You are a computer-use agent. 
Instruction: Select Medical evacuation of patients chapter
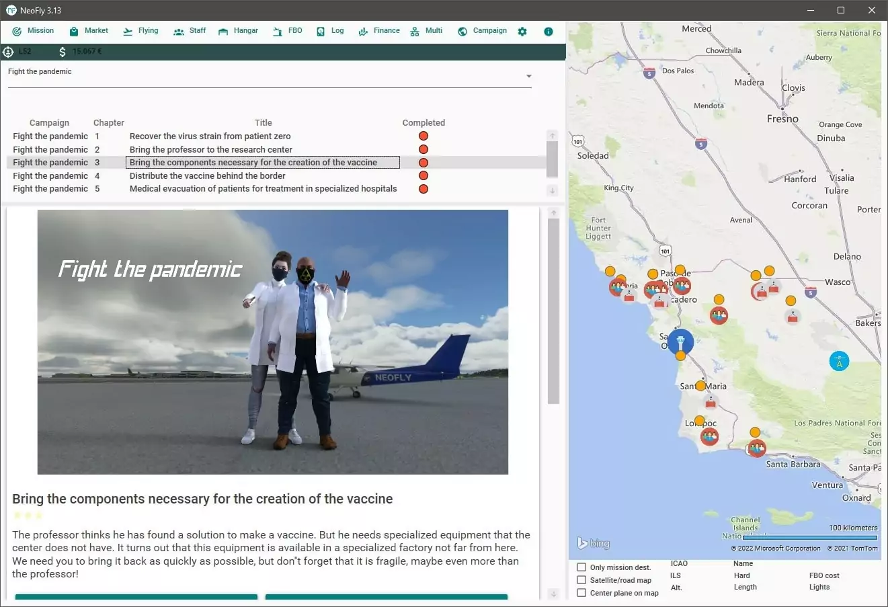tap(263, 189)
